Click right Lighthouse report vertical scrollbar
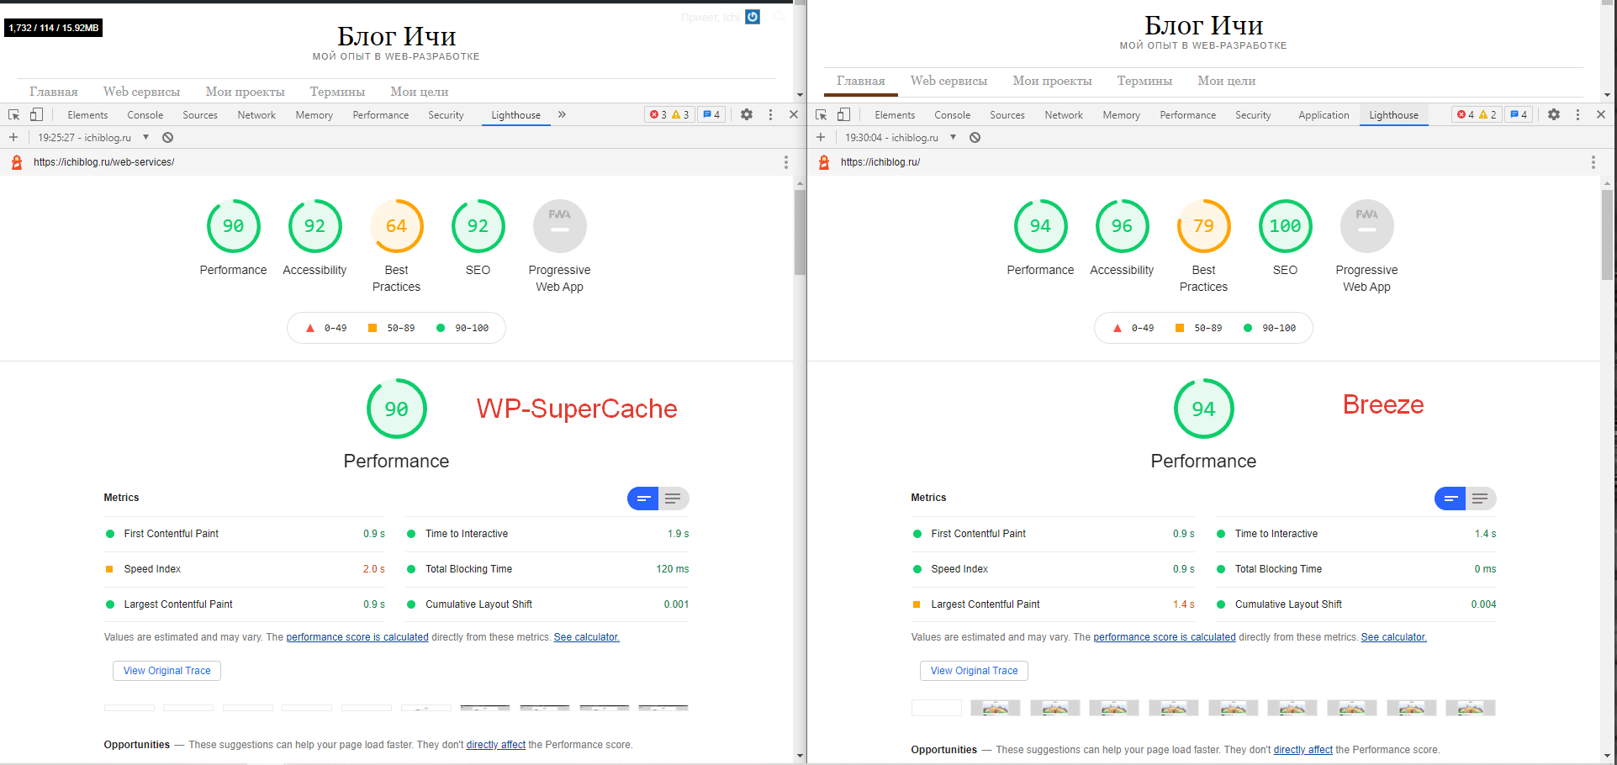Screen dimensions: 1617x765 (1607, 235)
